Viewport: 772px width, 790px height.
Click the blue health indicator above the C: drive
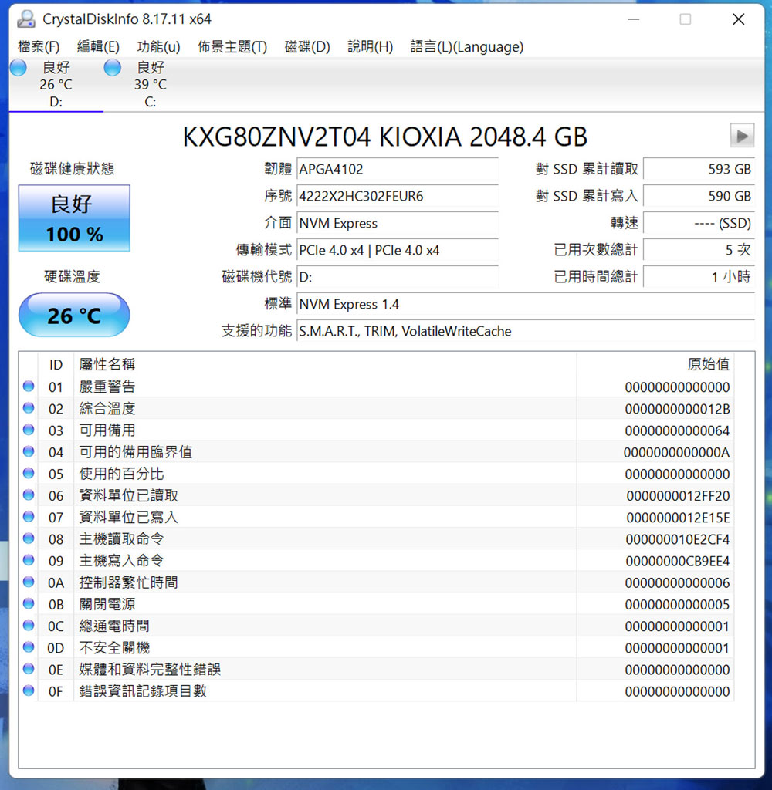112,68
